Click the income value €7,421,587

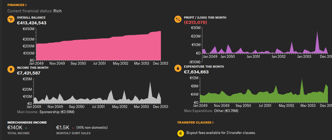point(29,73)
